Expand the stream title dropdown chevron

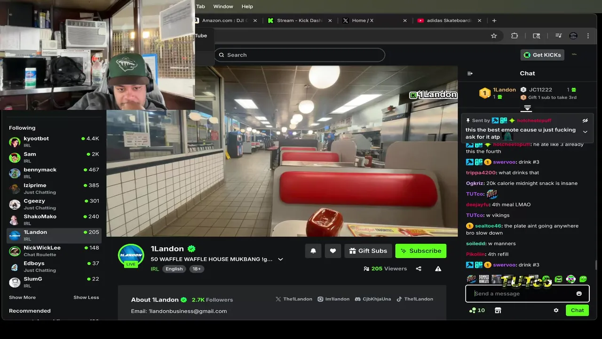click(280, 259)
